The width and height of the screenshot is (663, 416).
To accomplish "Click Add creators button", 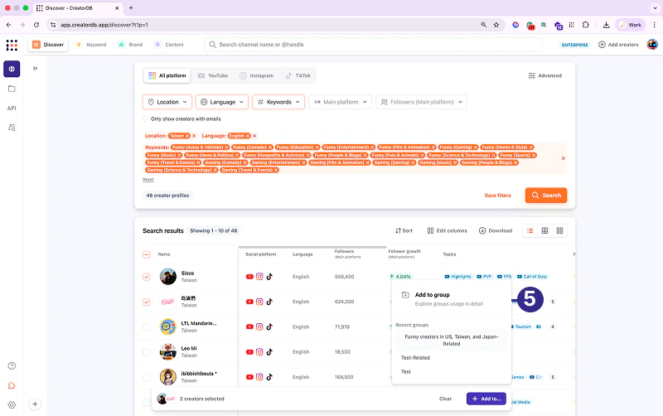I will click(x=618, y=45).
